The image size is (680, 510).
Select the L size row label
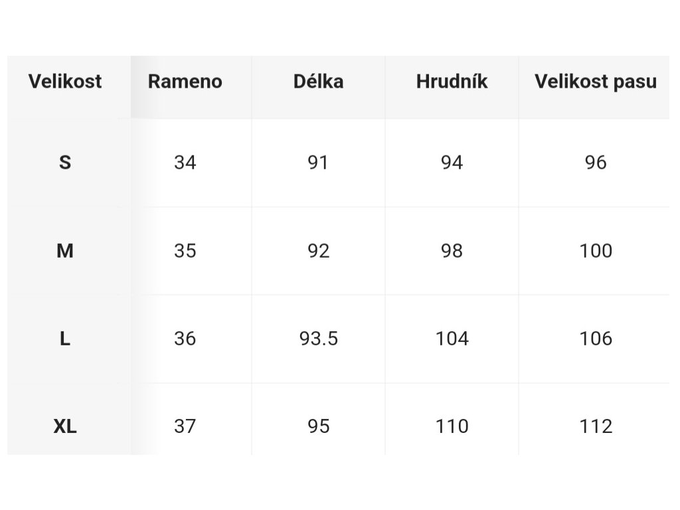click(65, 339)
